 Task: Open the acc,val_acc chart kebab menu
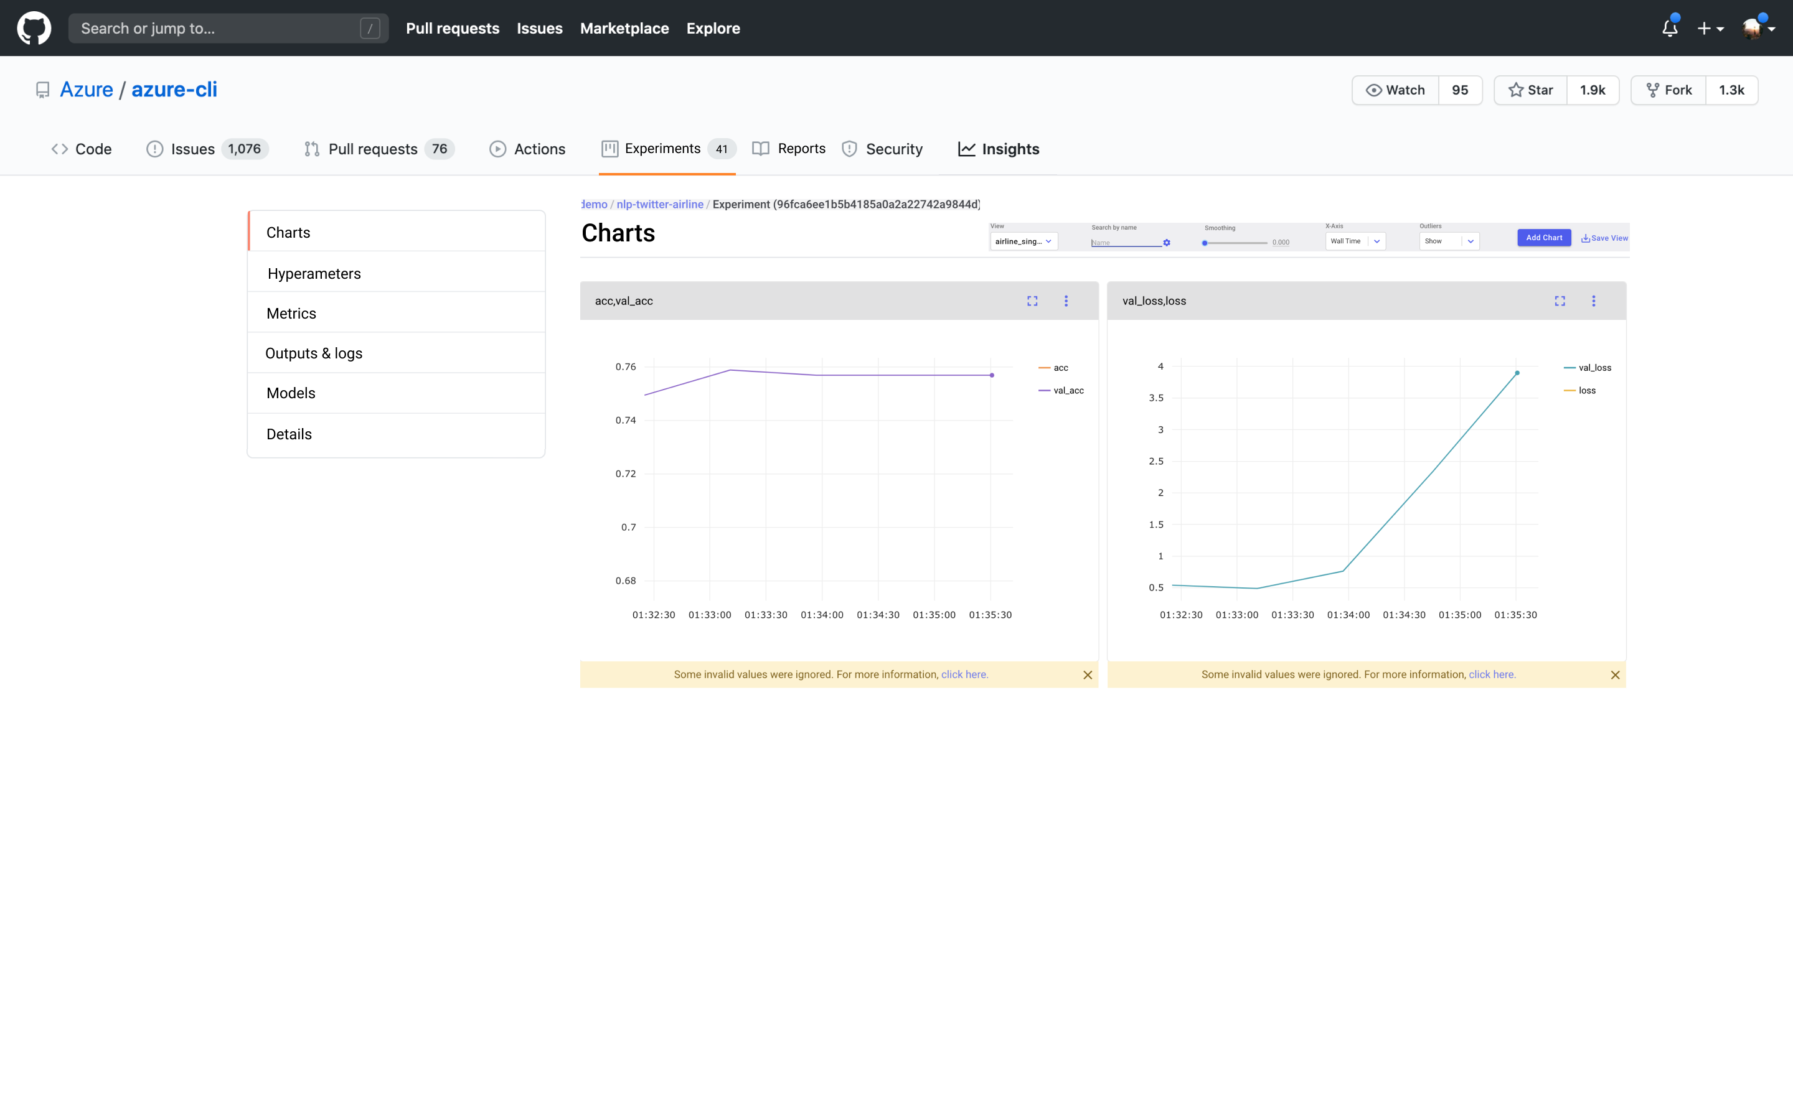pos(1066,301)
